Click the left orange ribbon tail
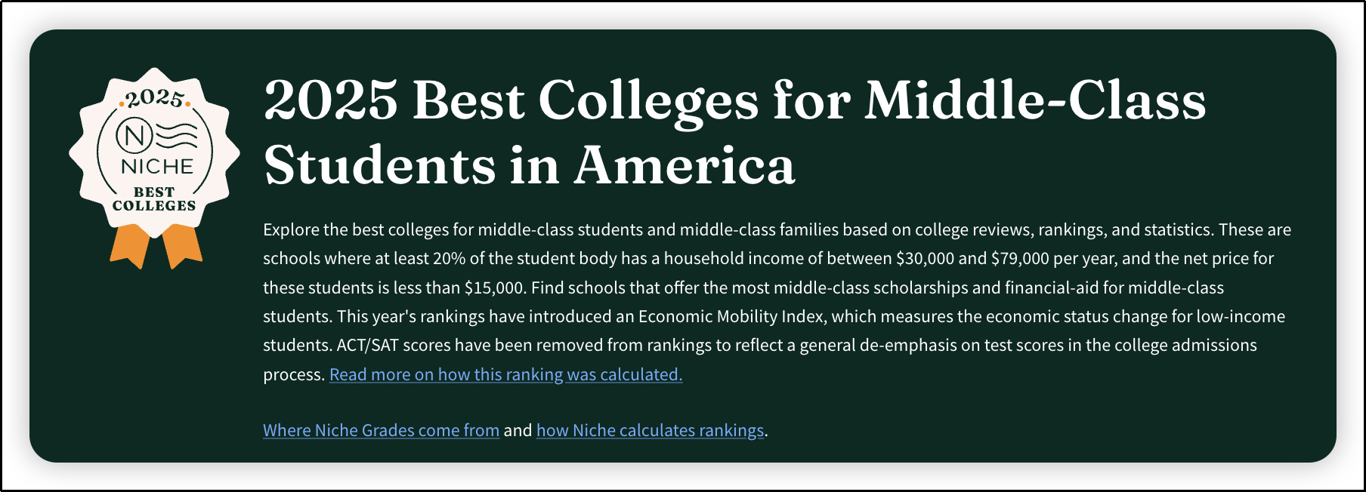Viewport: 1366px width, 492px height. pyautogui.click(x=130, y=247)
